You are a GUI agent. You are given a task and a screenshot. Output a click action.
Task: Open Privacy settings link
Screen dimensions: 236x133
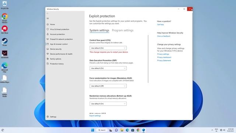(163, 54)
